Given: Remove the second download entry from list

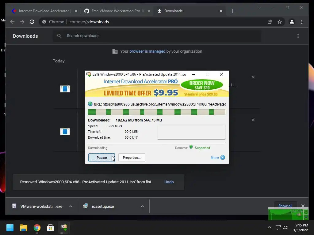Looking at the screenshot, I should 253,120.
